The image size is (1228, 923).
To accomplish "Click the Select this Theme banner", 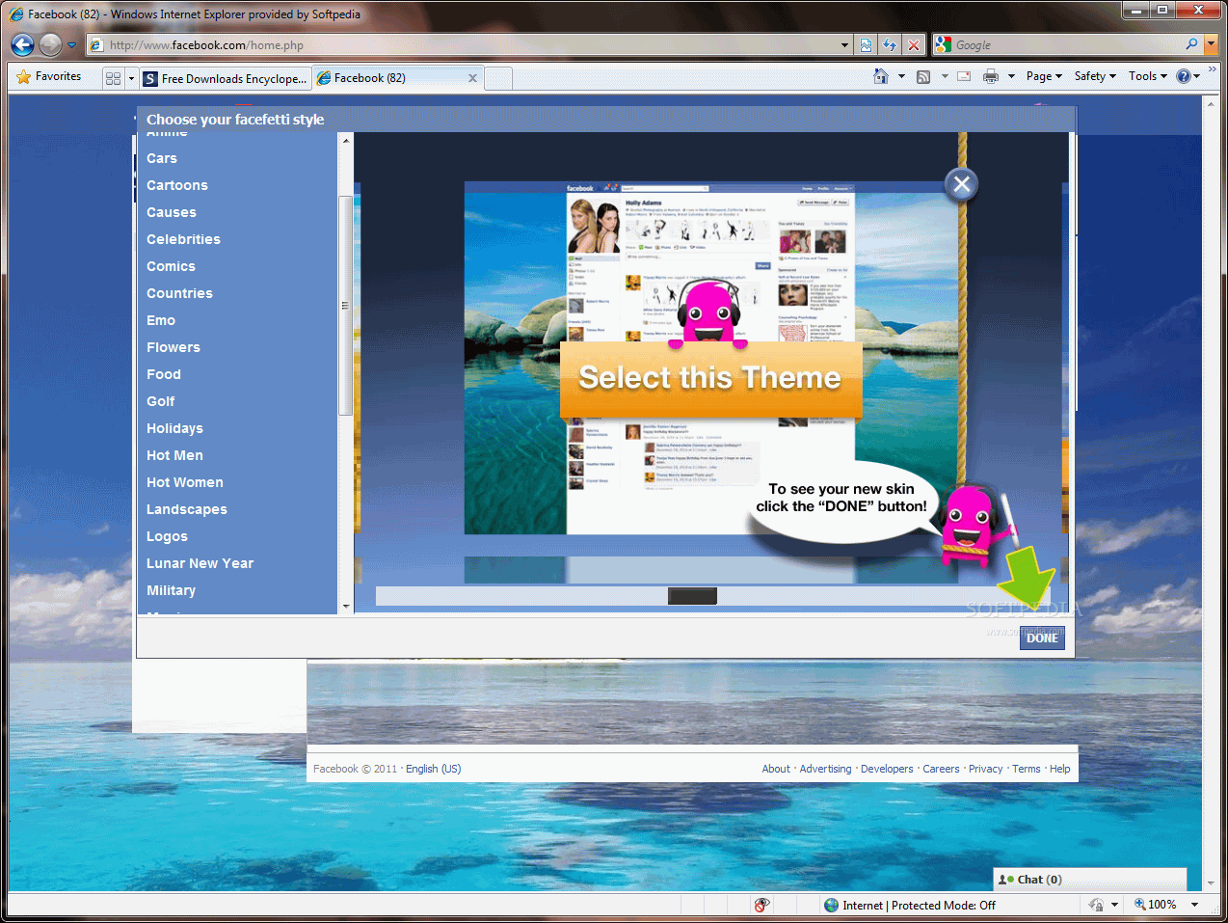I will (x=710, y=379).
